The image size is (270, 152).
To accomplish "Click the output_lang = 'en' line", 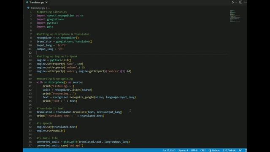I will pos(50,49).
